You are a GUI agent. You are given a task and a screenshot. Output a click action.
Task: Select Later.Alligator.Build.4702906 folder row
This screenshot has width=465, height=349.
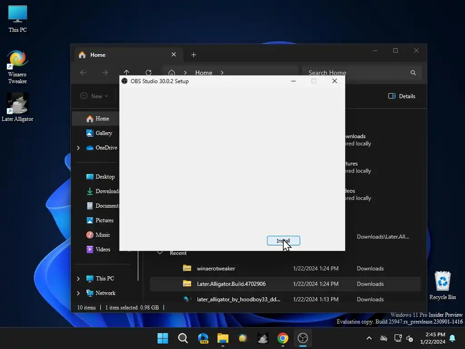pos(285,284)
